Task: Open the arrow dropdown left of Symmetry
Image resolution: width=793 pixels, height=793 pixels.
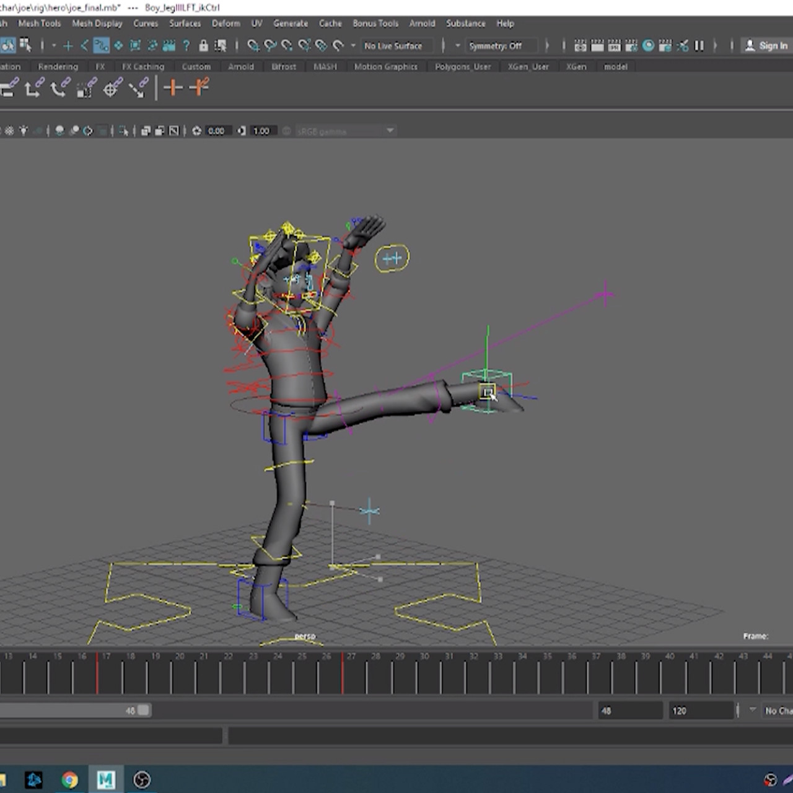Action: click(x=458, y=45)
